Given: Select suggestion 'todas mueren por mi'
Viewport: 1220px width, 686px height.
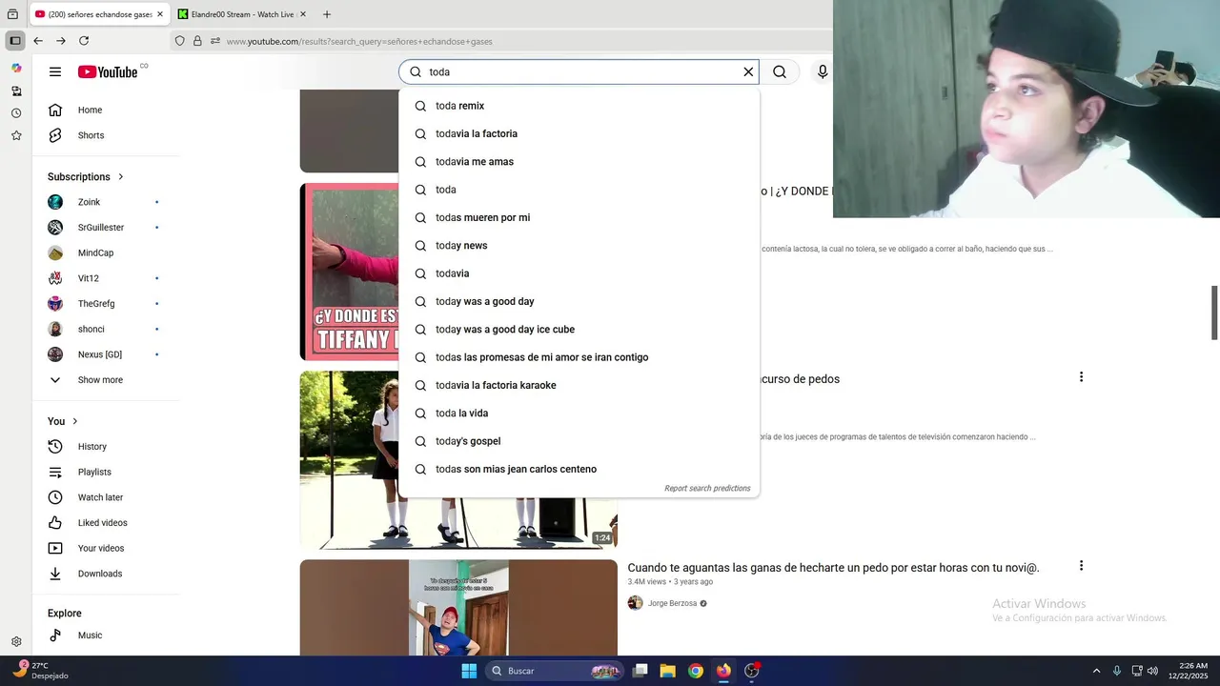Looking at the screenshot, I should pyautogui.click(x=579, y=217).
